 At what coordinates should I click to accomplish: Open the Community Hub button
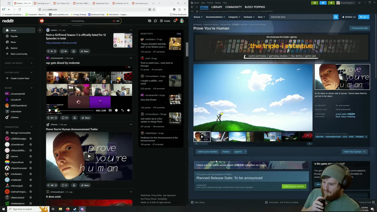pos(360,28)
